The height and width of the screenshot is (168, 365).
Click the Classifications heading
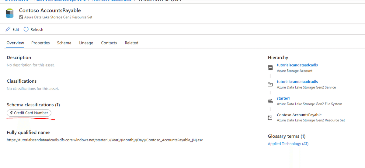click(x=22, y=81)
